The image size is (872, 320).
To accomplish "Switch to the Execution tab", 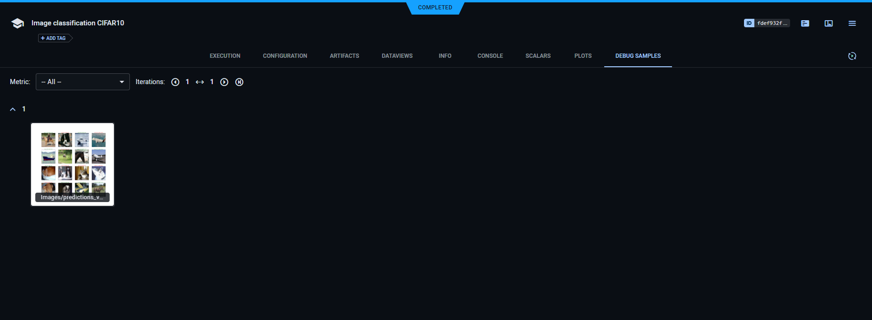I will (x=225, y=56).
